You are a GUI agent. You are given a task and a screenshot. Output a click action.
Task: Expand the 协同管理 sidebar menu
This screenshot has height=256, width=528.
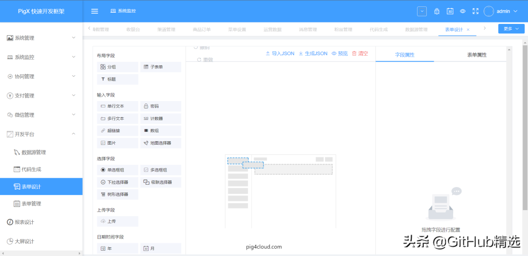(41, 76)
